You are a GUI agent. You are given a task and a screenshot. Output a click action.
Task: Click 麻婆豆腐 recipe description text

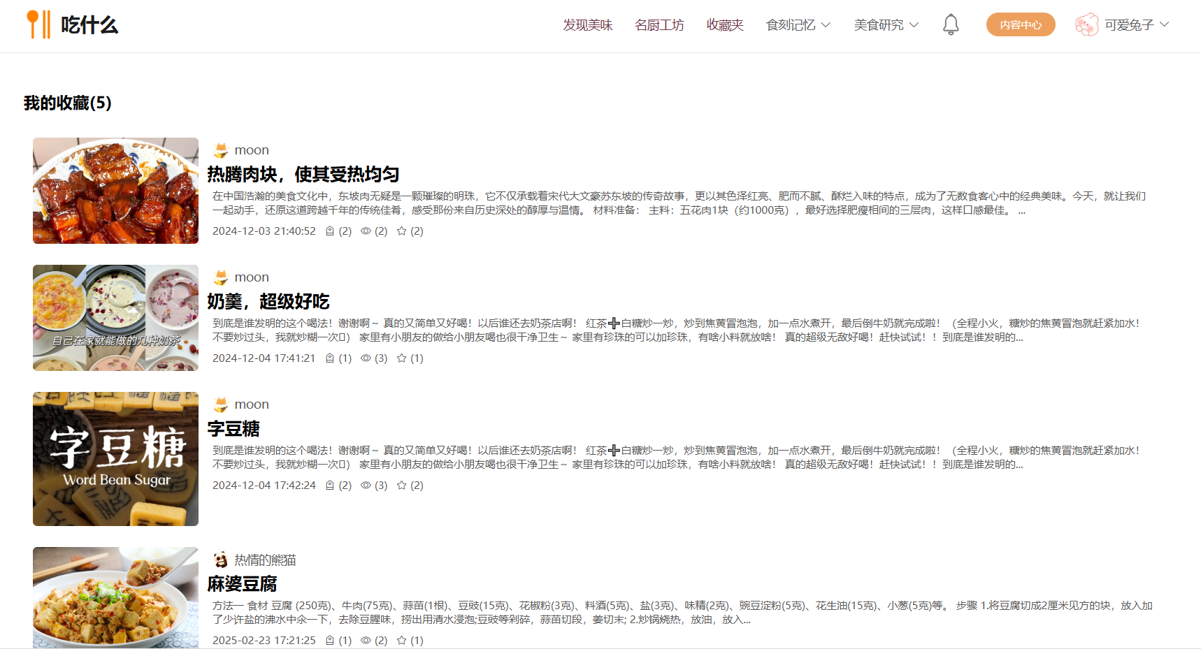click(x=682, y=613)
